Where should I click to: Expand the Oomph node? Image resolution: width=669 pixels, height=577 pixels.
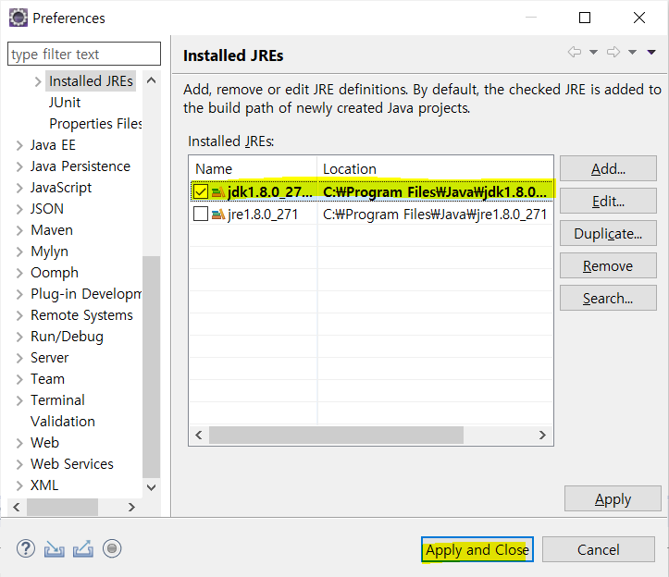(x=19, y=273)
